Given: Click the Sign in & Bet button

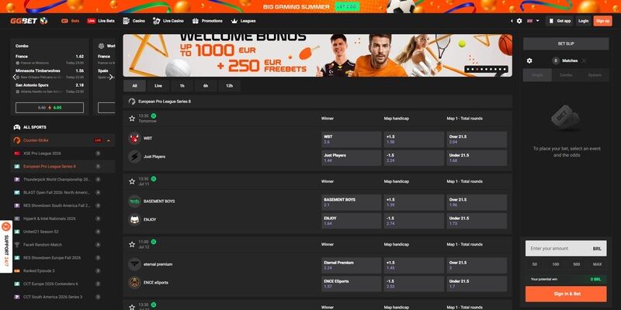Looking at the screenshot, I should (x=566, y=294).
